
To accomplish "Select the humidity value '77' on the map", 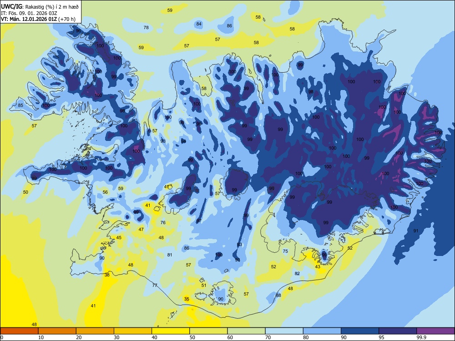I will click(x=155, y=286).
